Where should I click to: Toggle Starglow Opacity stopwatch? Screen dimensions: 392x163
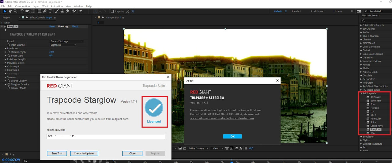9,84
